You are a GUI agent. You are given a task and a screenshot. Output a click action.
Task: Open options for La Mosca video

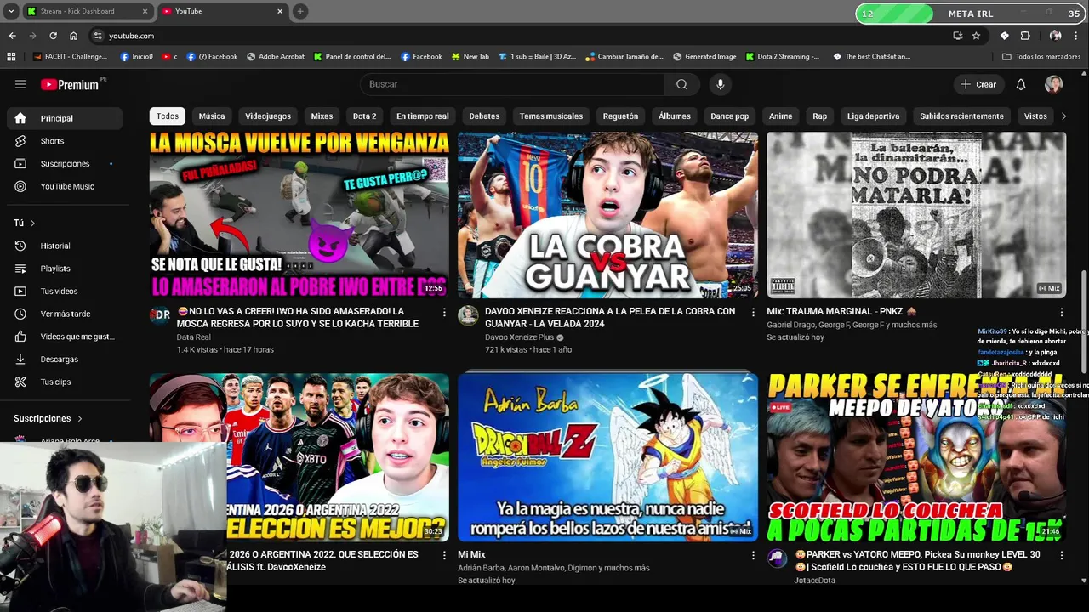pyautogui.click(x=443, y=312)
